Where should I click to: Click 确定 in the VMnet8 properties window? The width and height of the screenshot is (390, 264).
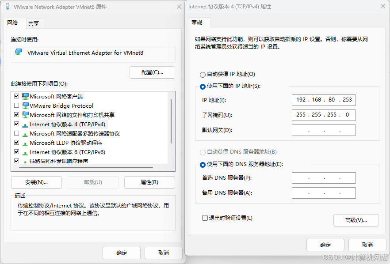click(x=122, y=253)
